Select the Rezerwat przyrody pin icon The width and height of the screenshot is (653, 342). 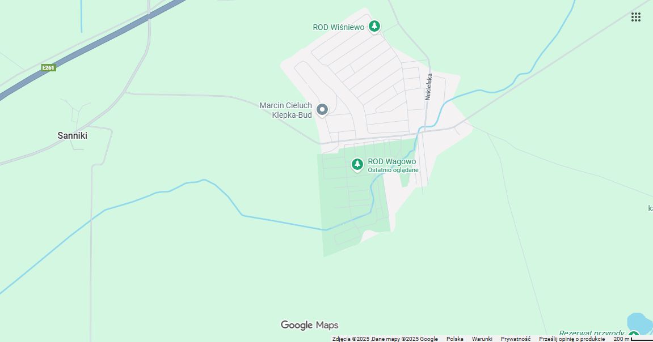tap(633, 336)
